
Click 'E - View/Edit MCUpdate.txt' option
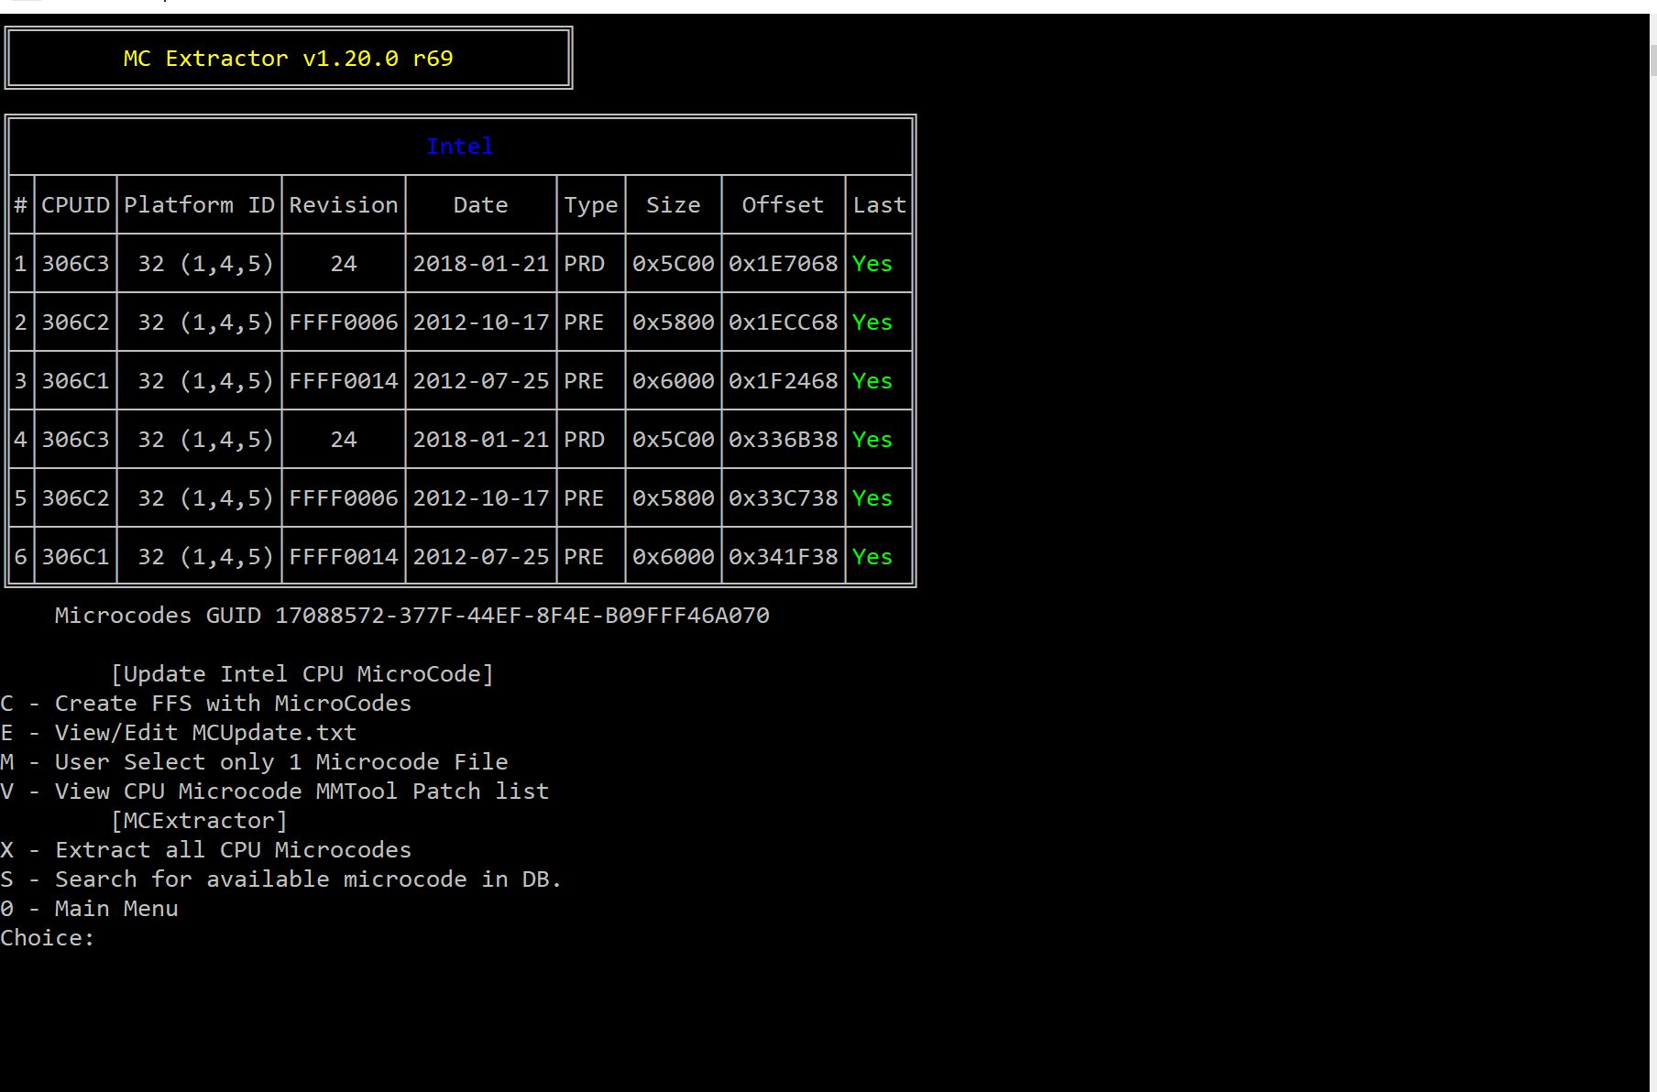coord(179,733)
